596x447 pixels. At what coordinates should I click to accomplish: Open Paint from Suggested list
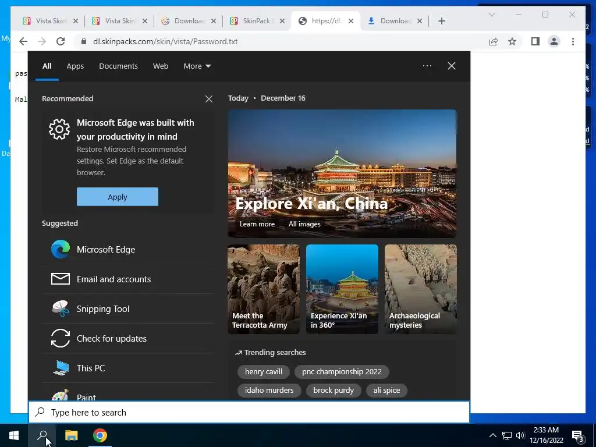point(127,392)
